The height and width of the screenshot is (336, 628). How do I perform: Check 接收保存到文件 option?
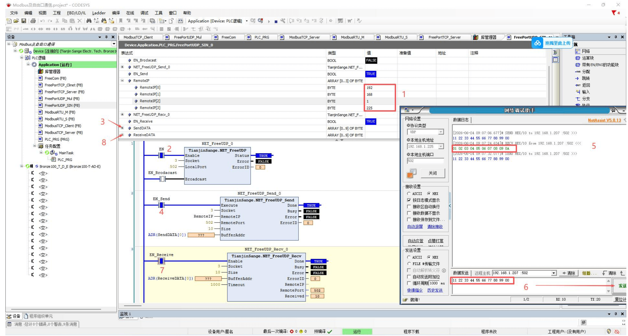point(409,219)
